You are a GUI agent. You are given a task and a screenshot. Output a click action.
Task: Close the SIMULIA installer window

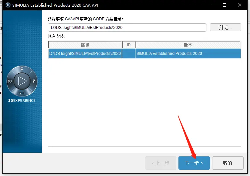[x=239, y=5]
